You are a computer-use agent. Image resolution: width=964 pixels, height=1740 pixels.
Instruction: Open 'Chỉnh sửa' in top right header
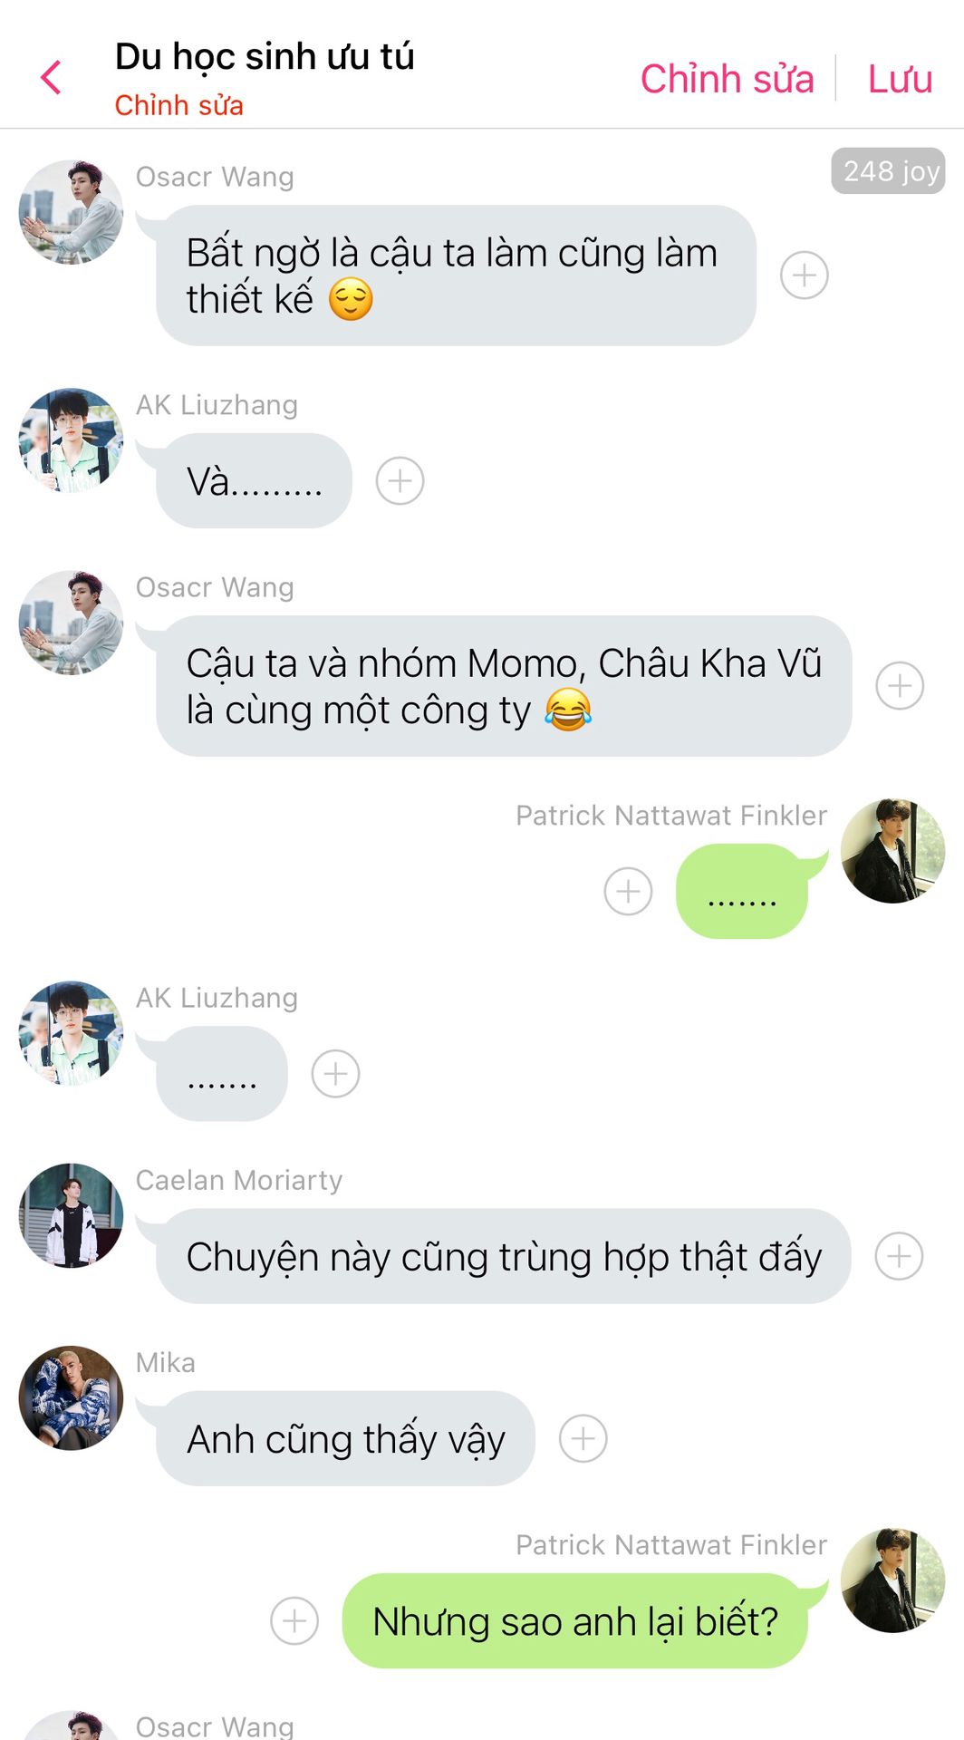click(x=727, y=79)
